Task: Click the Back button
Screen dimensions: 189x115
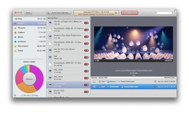Action: click(x=28, y=13)
